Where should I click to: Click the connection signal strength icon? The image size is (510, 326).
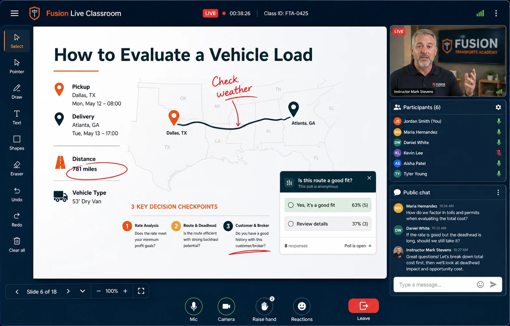pos(480,13)
